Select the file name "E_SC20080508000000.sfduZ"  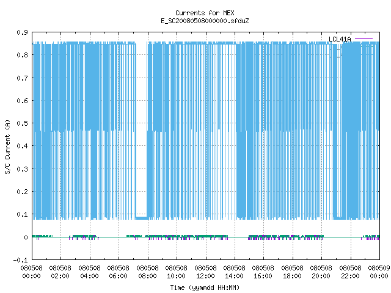point(205,21)
